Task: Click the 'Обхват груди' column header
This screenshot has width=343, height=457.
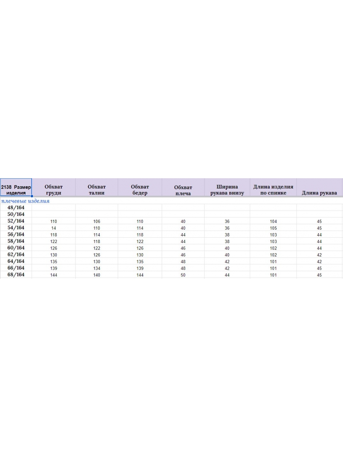Action: pyautogui.click(x=53, y=190)
